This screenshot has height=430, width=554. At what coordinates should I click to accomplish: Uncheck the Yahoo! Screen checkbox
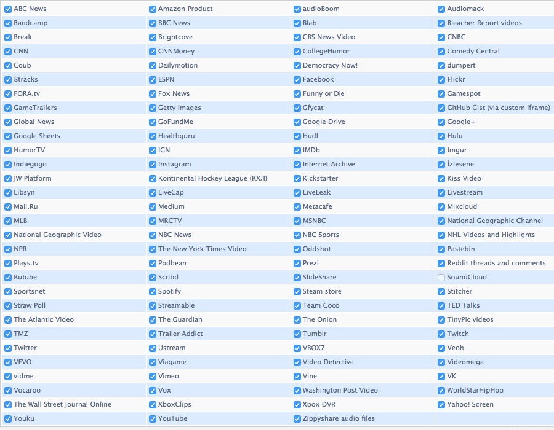[x=441, y=405]
